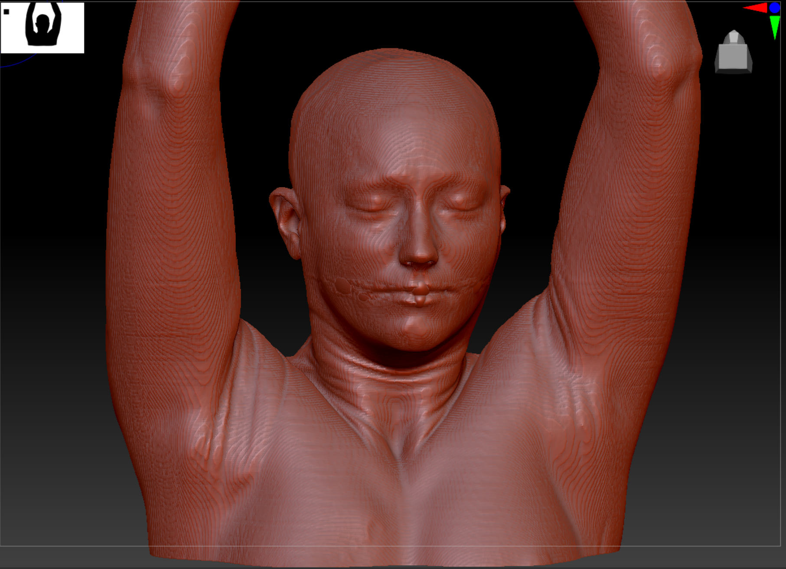Click the green Y axis arrow
Viewport: 786px width, 569px height.
point(775,27)
